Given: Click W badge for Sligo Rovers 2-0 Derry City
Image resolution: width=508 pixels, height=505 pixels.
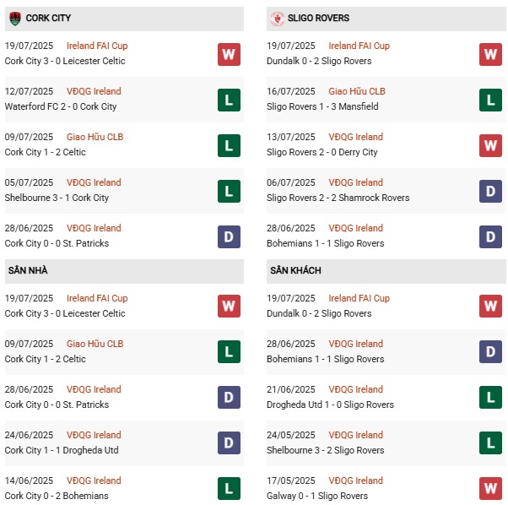Looking at the screenshot, I should [491, 145].
